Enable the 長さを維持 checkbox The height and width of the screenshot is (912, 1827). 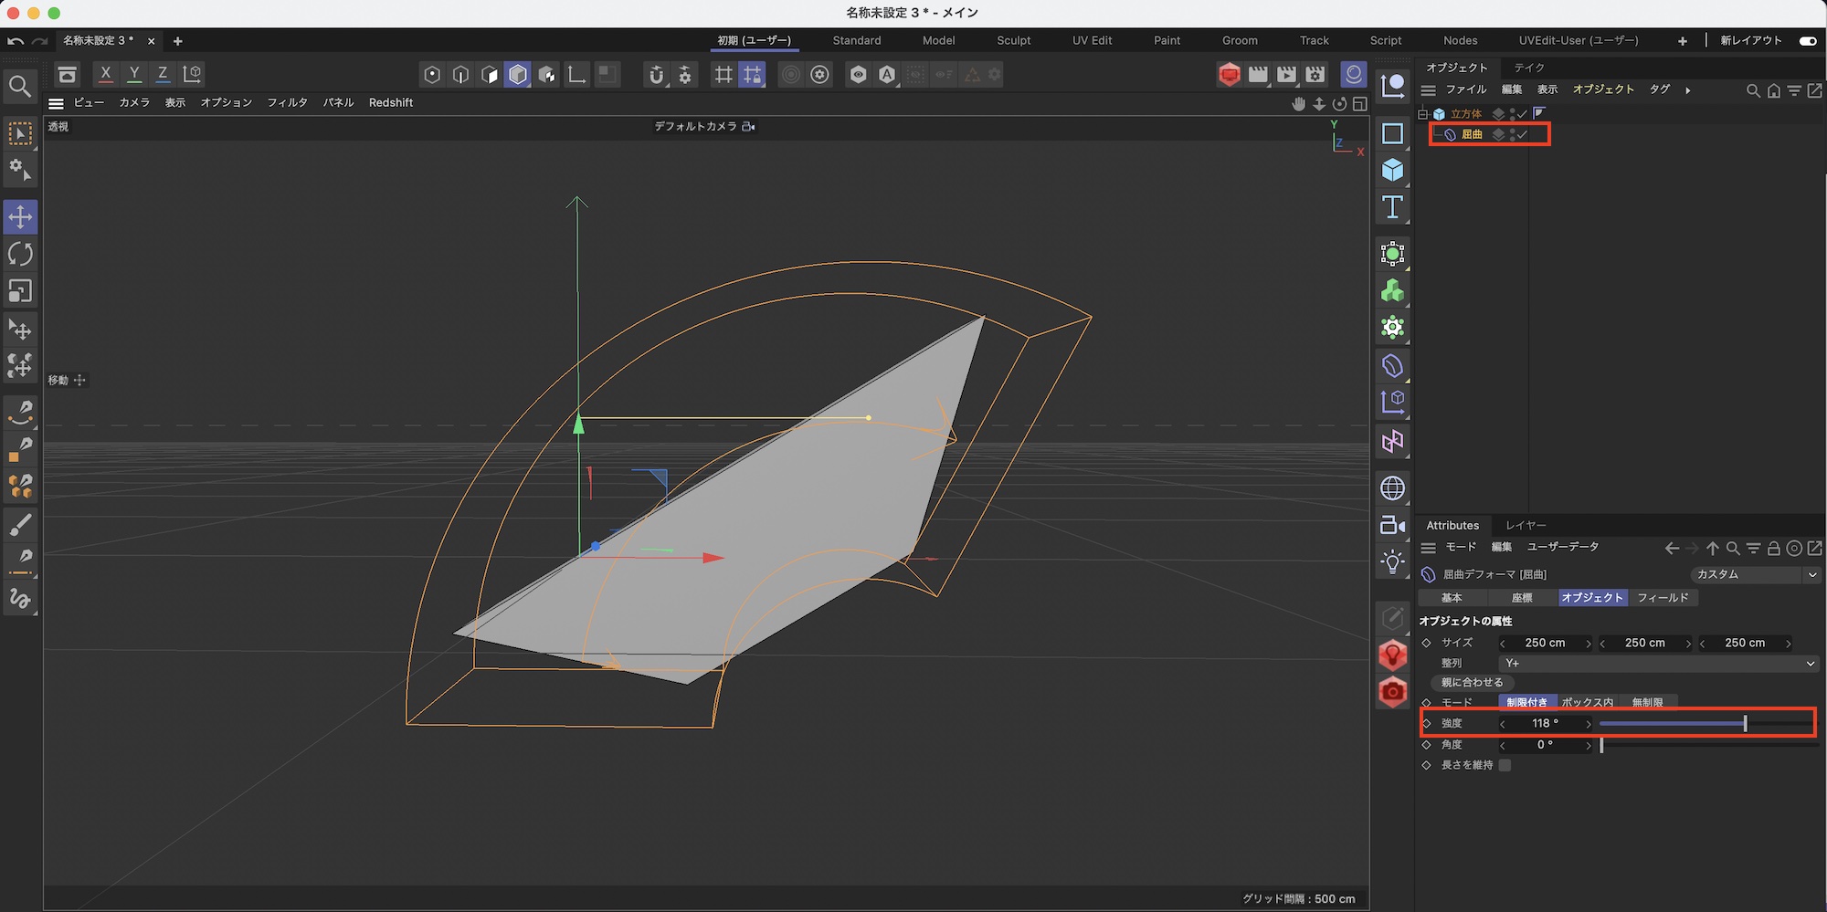point(1505,765)
